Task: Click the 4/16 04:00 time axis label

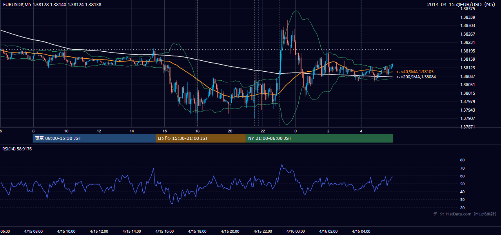Action: (x=361, y=231)
